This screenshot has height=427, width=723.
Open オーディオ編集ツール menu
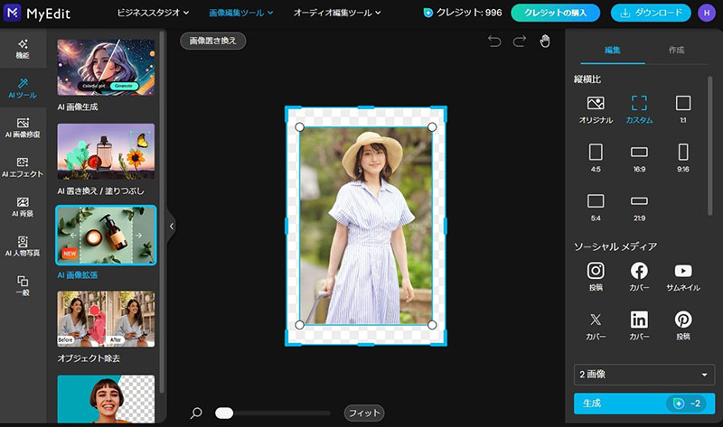(337, 13)
